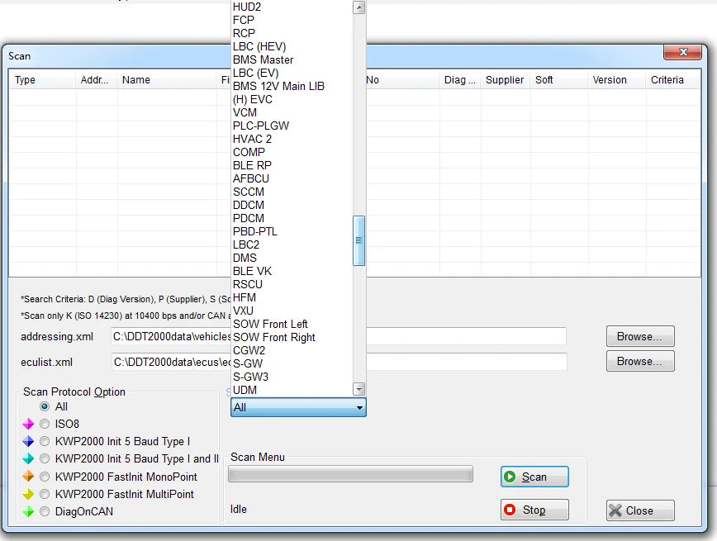Screen dimensions: 717x541
Task: Select KWP2000 FastInit MultiPoint protocol
Action: click(45, 494)
